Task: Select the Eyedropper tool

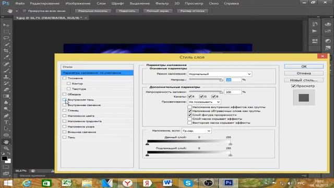Action: click(x=6, y=57)
